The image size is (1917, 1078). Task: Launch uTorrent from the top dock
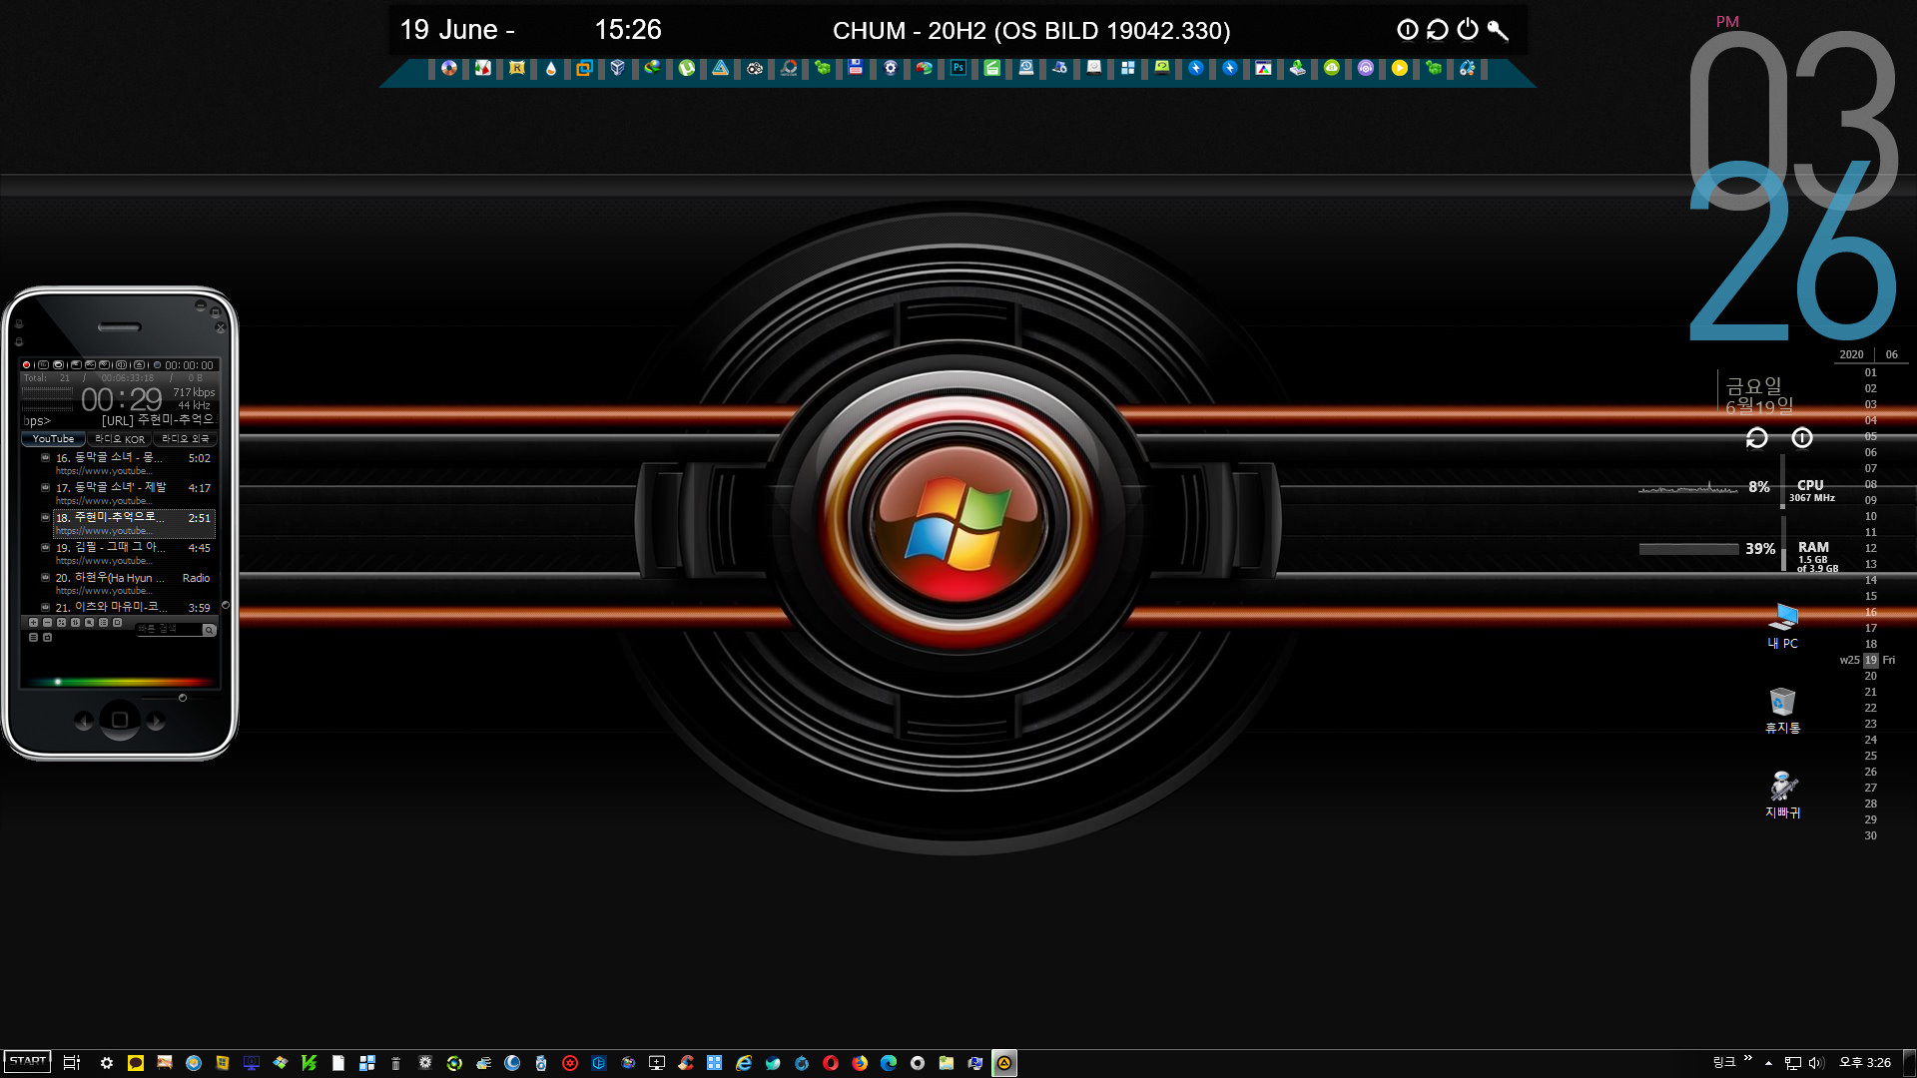pyautogui.click(x=686, y=68)
